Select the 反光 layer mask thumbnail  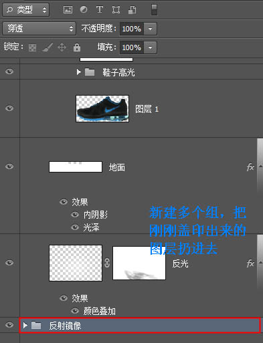tap(139, 263)
